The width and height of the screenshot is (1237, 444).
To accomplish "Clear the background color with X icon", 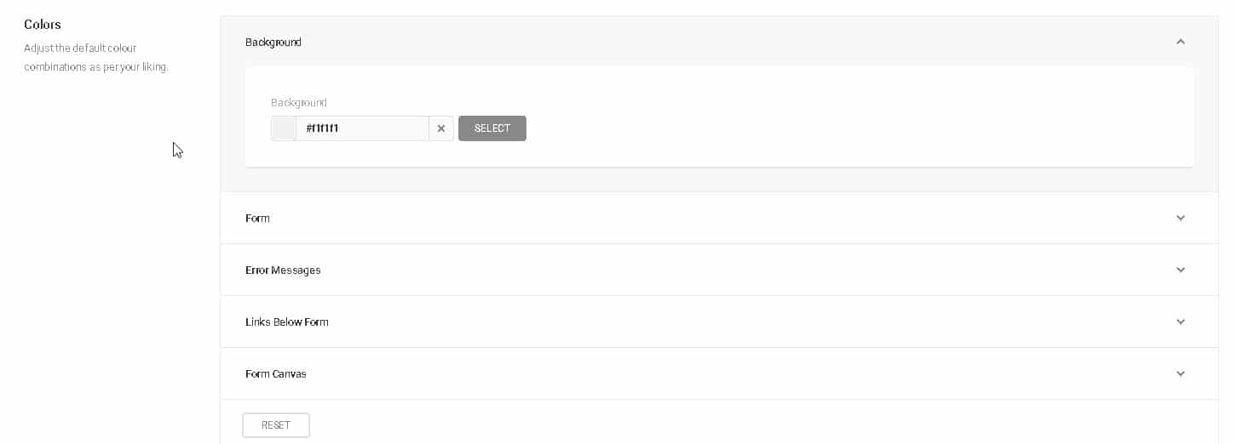I will click(x=441, y=128).
